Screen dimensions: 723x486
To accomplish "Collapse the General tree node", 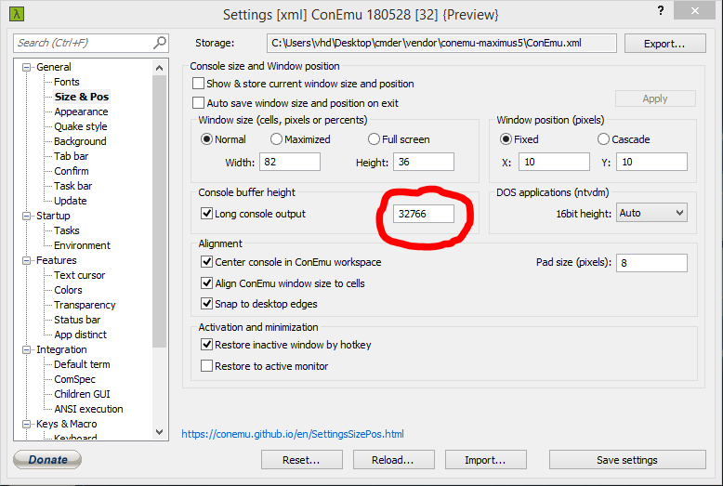I will click(26, 67).
